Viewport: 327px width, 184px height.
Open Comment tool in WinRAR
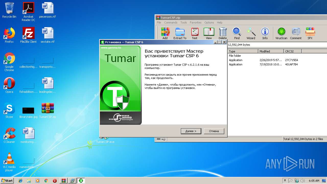296,33
